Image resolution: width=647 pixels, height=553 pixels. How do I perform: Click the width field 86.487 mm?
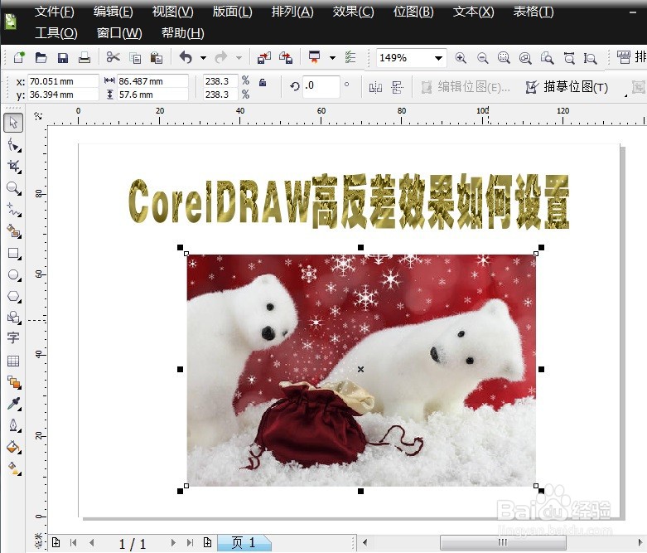tap(152, 81)
